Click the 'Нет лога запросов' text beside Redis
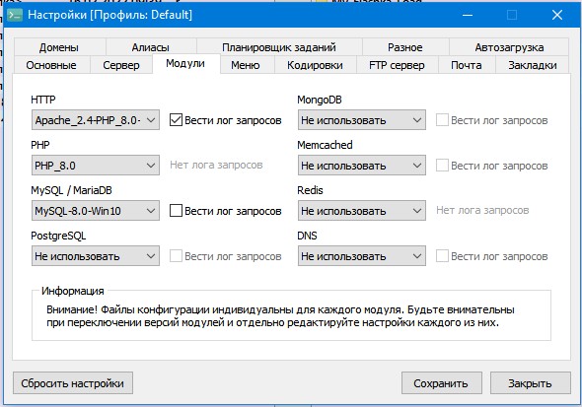This screenshot has width=582, height=407. [x=482, y=210]
